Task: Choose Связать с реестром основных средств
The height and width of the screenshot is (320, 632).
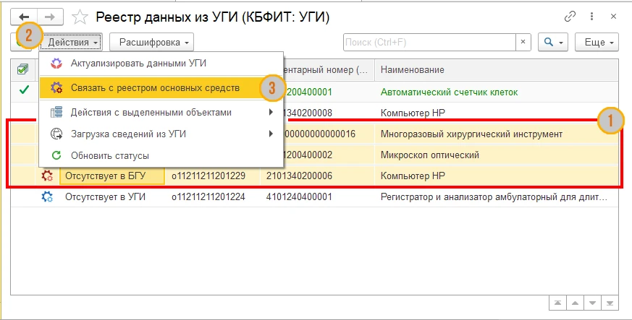Action: (x=161, y=88)
